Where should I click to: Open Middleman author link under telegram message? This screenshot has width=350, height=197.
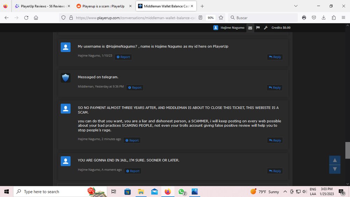pyautogui.click(x=85, y=86)
